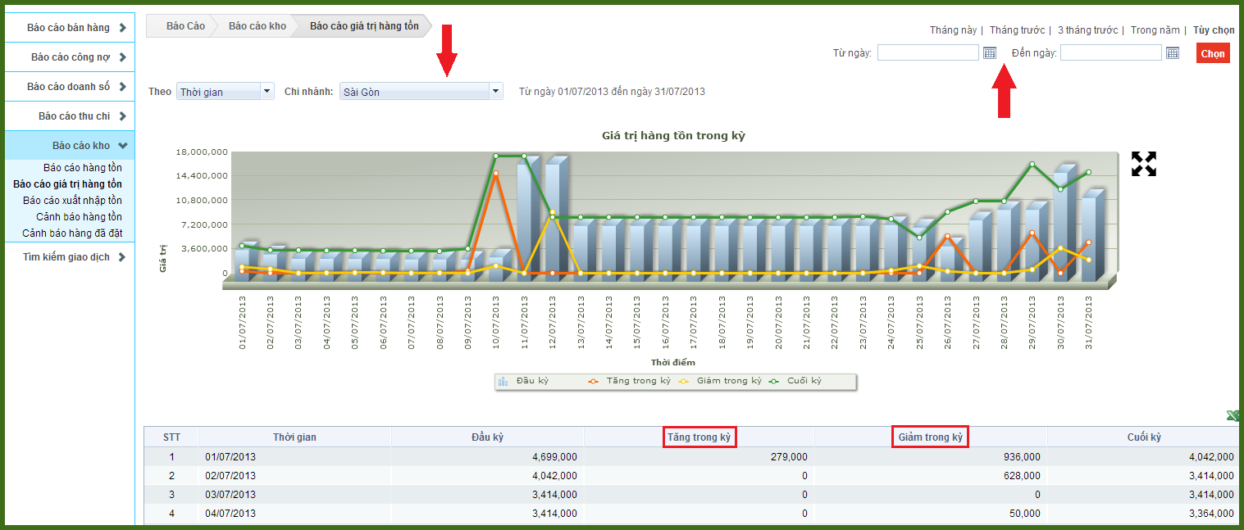Screen dimensions: 1244x530
Task: Select the 04/07/2013 table row date
Action: point(230,514)
